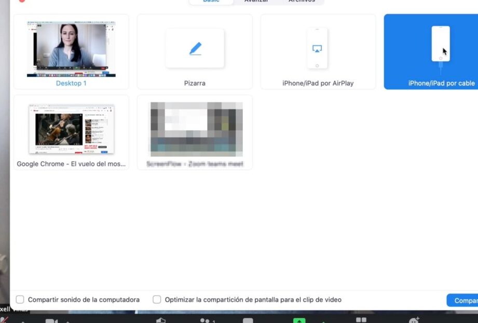Pick the Google Chrome window thumbnail
Image resolution: width=478 pixels, height=323 pixels.
[x=71, y=129]
